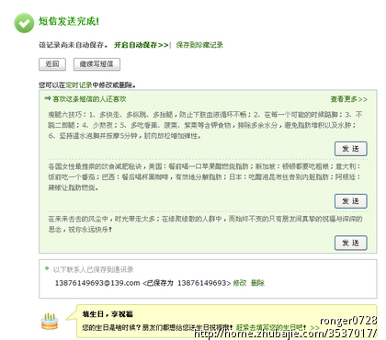Click the 13876149693@139.com contact text

pyautogui.click(x=97, y=283)
